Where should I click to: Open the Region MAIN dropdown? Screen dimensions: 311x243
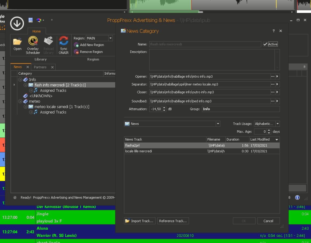[x=110, y=38]
